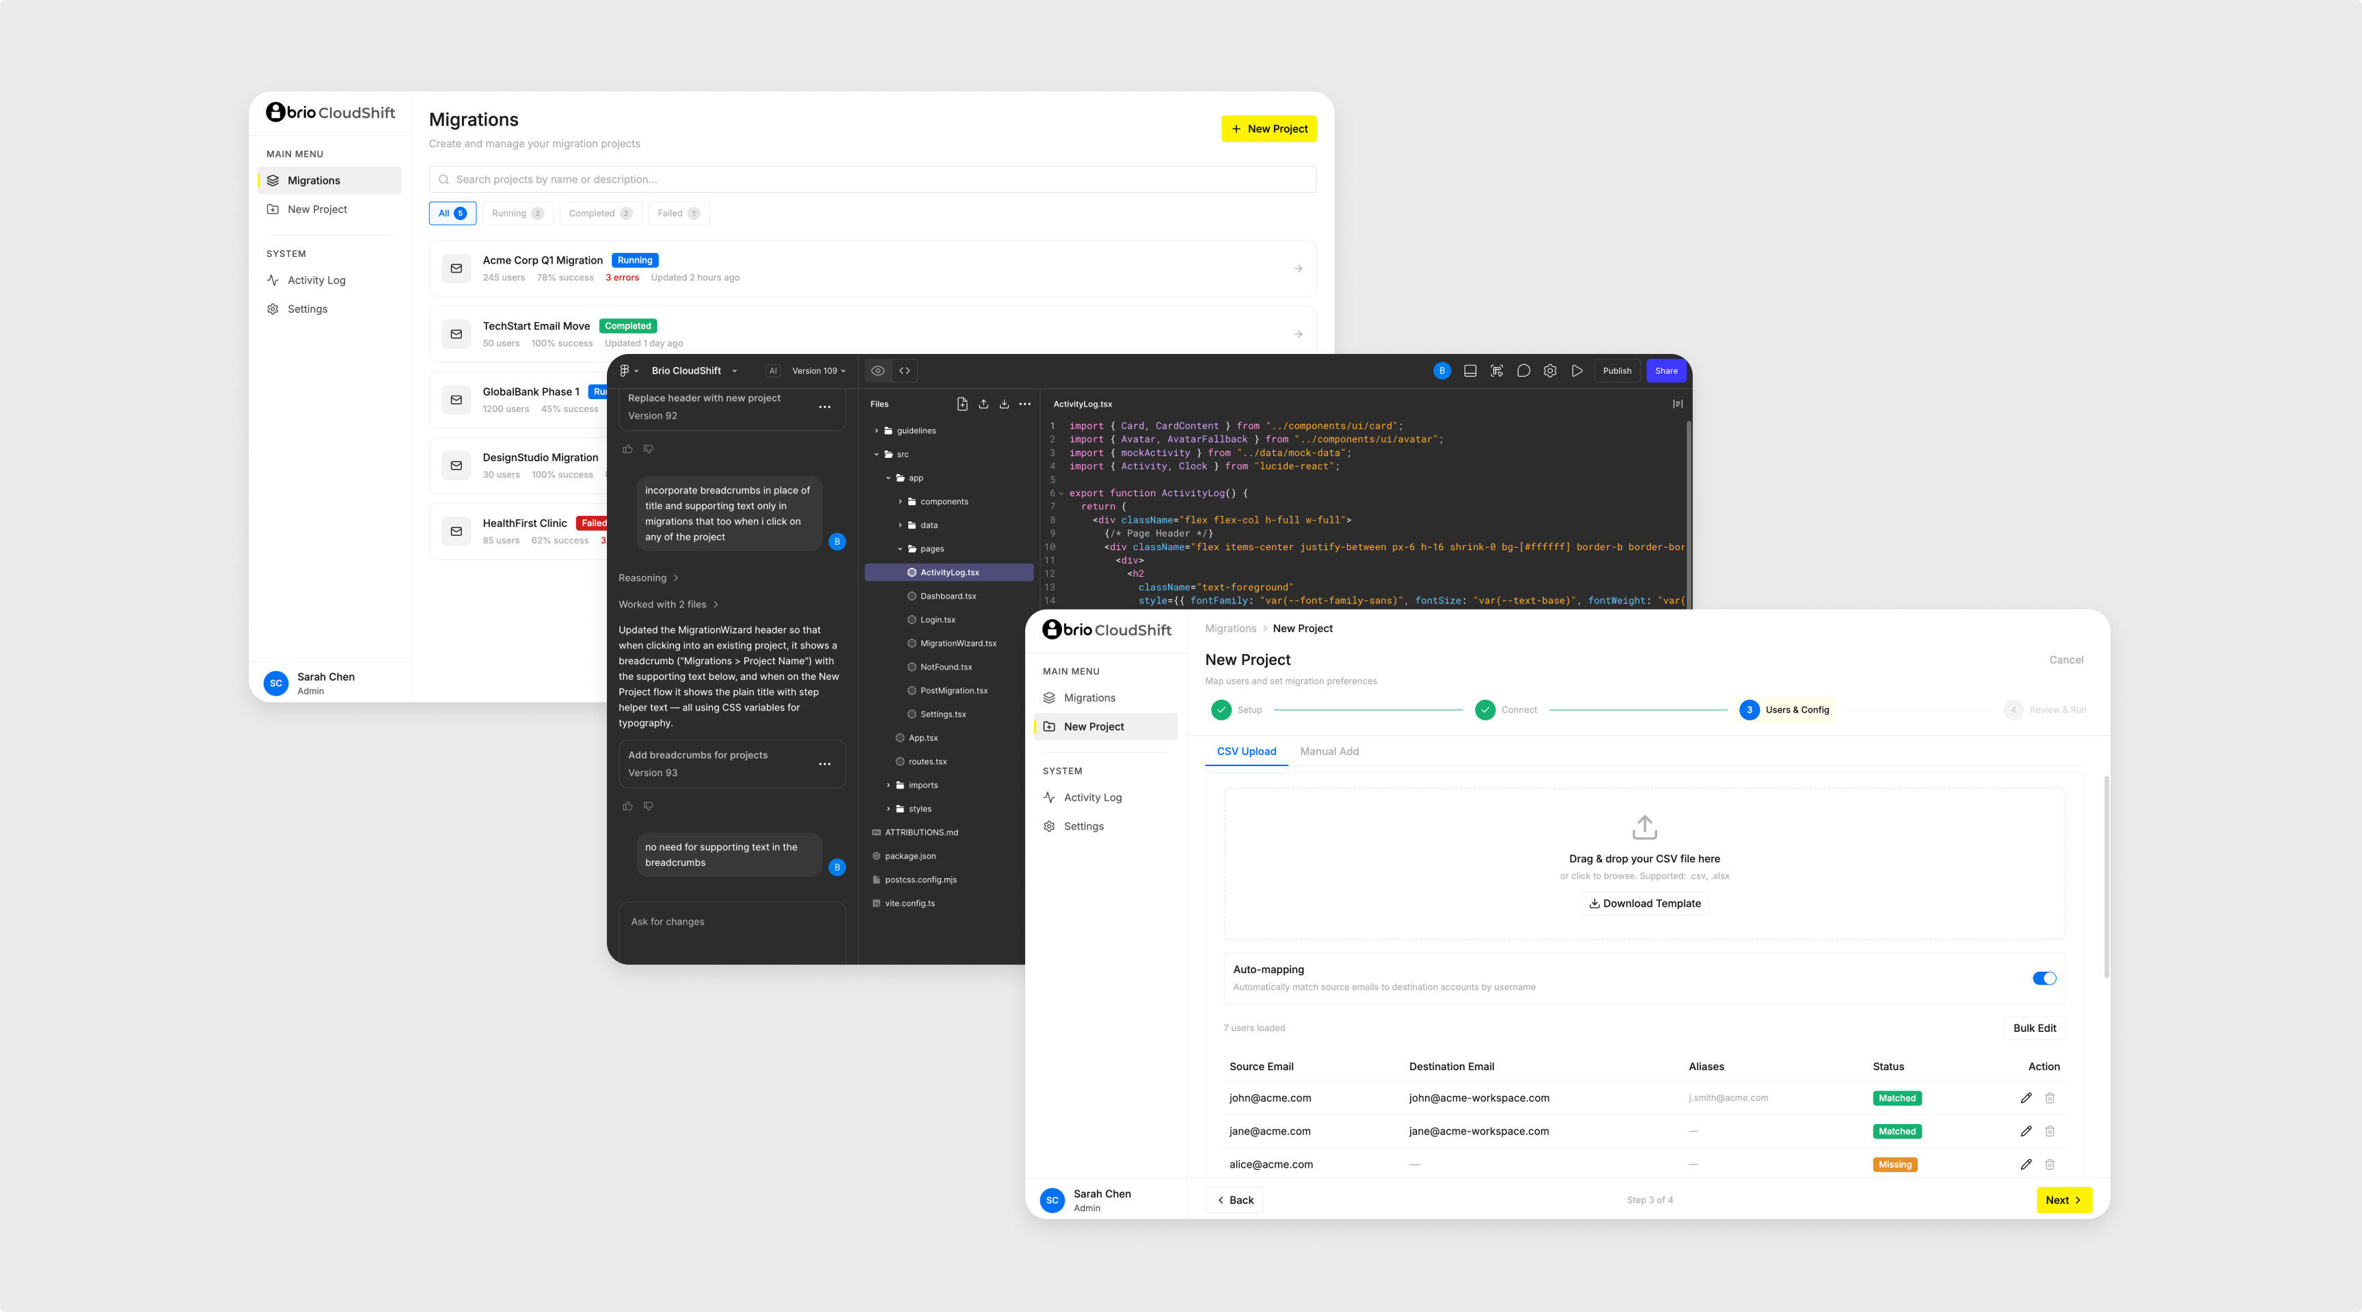The width and height of the screenshot is (2362, 1312).
Task: Delete the john@acme.com row
Action: [2050, 1097]
